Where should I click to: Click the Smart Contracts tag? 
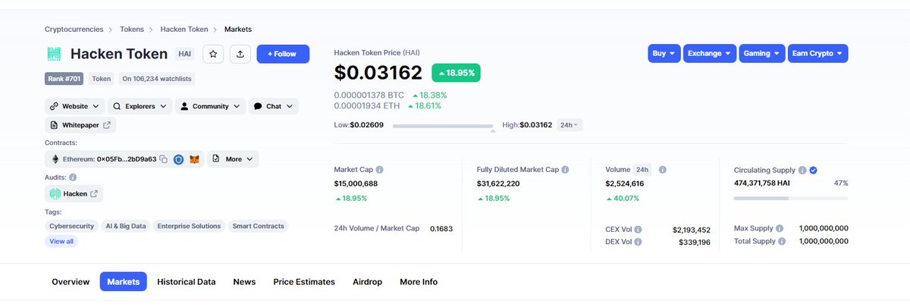point(258,226)
